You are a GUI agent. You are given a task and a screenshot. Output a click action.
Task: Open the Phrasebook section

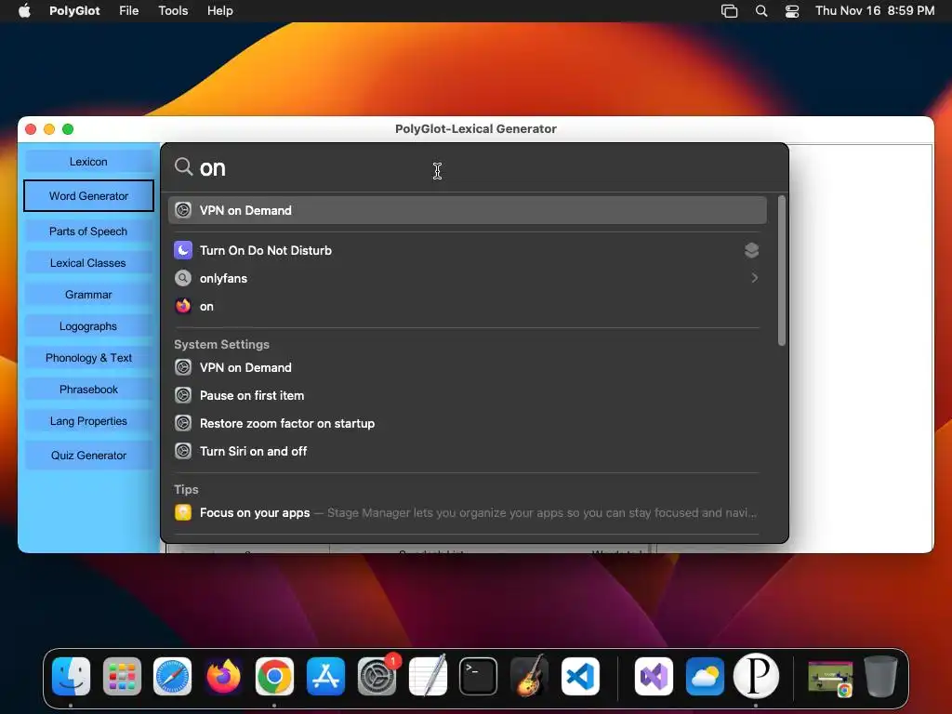(88, 390)
